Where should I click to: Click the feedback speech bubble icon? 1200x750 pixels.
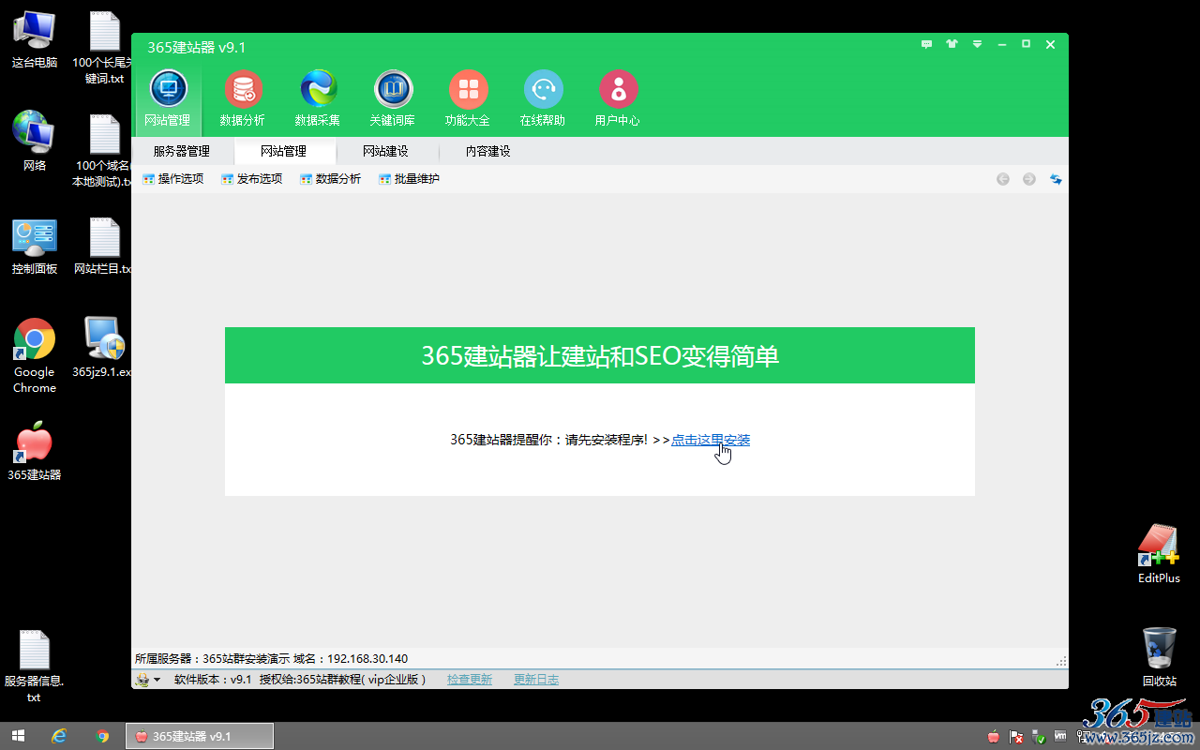(x=927, y=44)
